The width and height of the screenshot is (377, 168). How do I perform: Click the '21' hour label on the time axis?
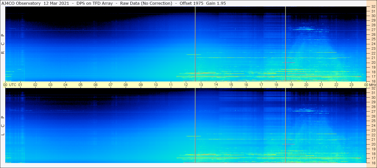pos(321,85)
